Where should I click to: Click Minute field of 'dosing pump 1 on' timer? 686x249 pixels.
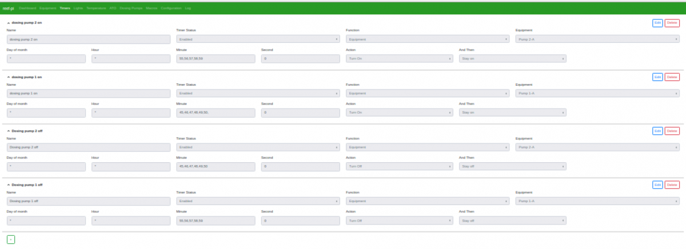[x=216, y=113]
